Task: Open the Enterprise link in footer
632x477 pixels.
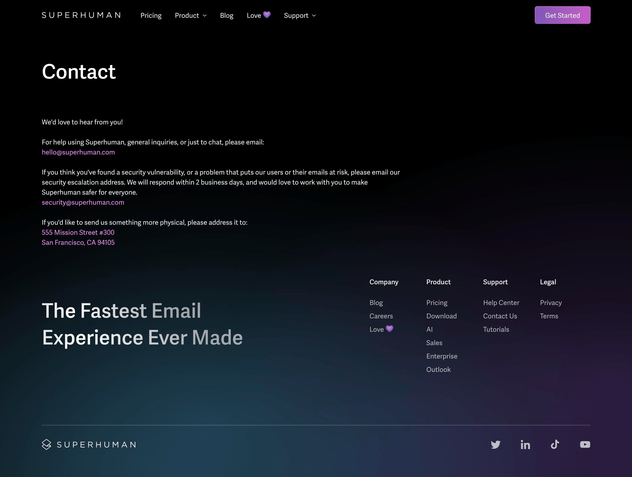Action: coord(442,356)
